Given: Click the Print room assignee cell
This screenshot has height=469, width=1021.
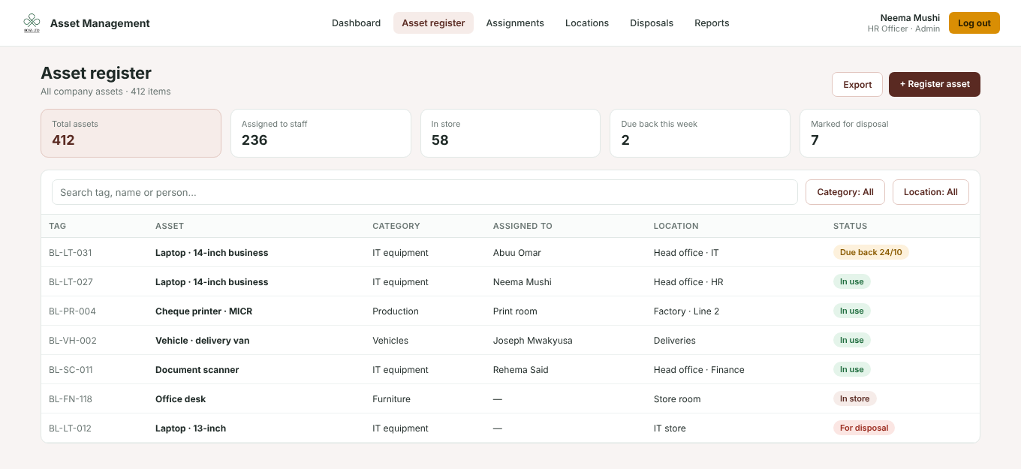Looking at the screenshot, I should (x=515, y=311).
